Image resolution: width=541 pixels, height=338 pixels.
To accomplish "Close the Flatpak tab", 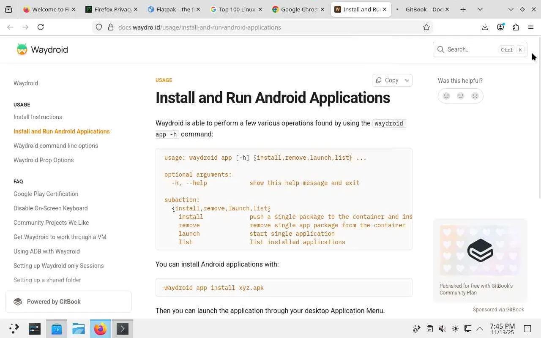I will click(x=198, y=9).
